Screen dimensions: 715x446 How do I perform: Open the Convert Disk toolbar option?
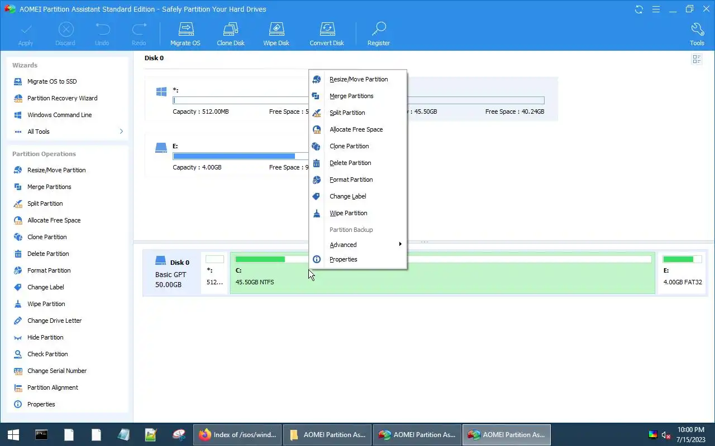click(x=327, y=35)
